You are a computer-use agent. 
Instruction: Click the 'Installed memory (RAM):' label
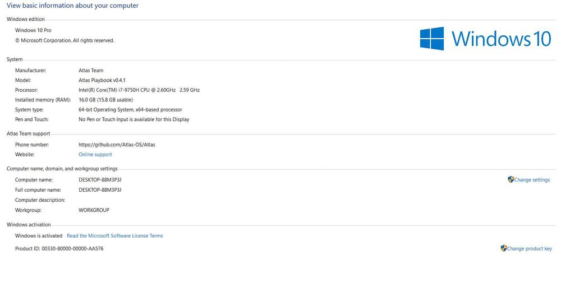tap(43, 100)
